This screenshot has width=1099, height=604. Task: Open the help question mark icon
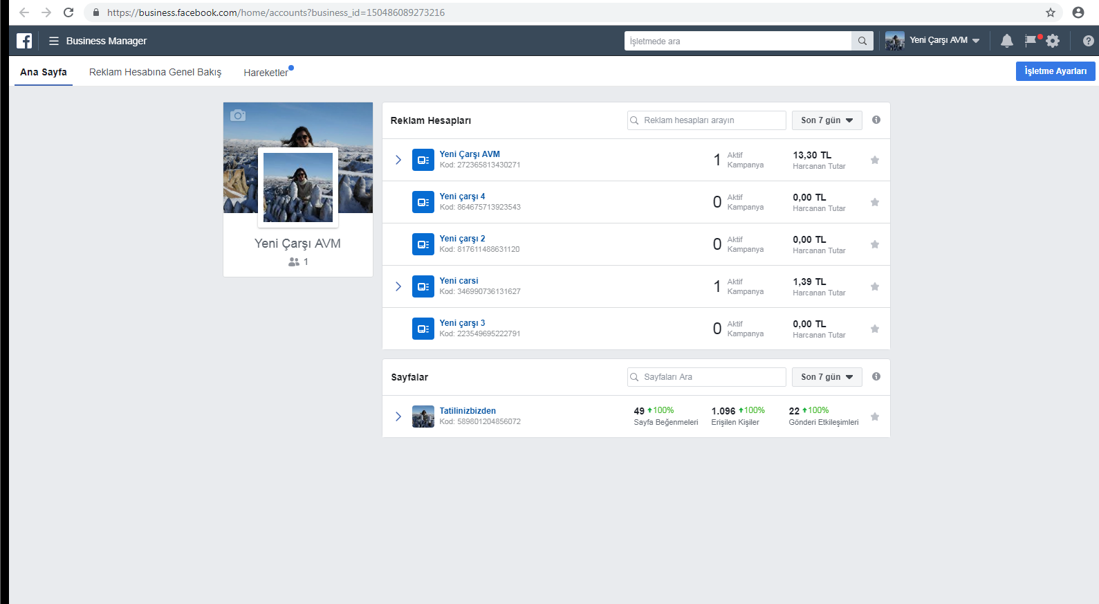click(1088, 41)
